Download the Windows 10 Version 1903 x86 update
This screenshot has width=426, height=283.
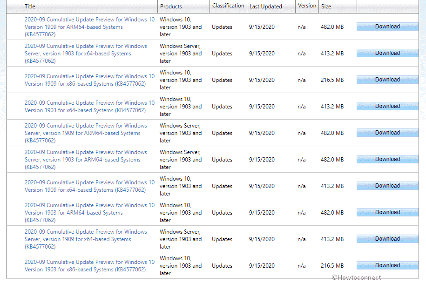click(x=387, y=265)
